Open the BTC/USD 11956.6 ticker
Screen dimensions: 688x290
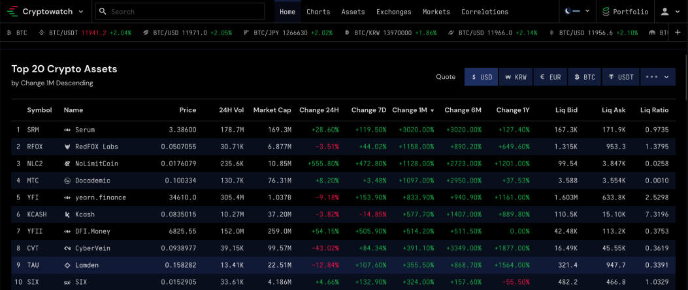tap(593, 33)
